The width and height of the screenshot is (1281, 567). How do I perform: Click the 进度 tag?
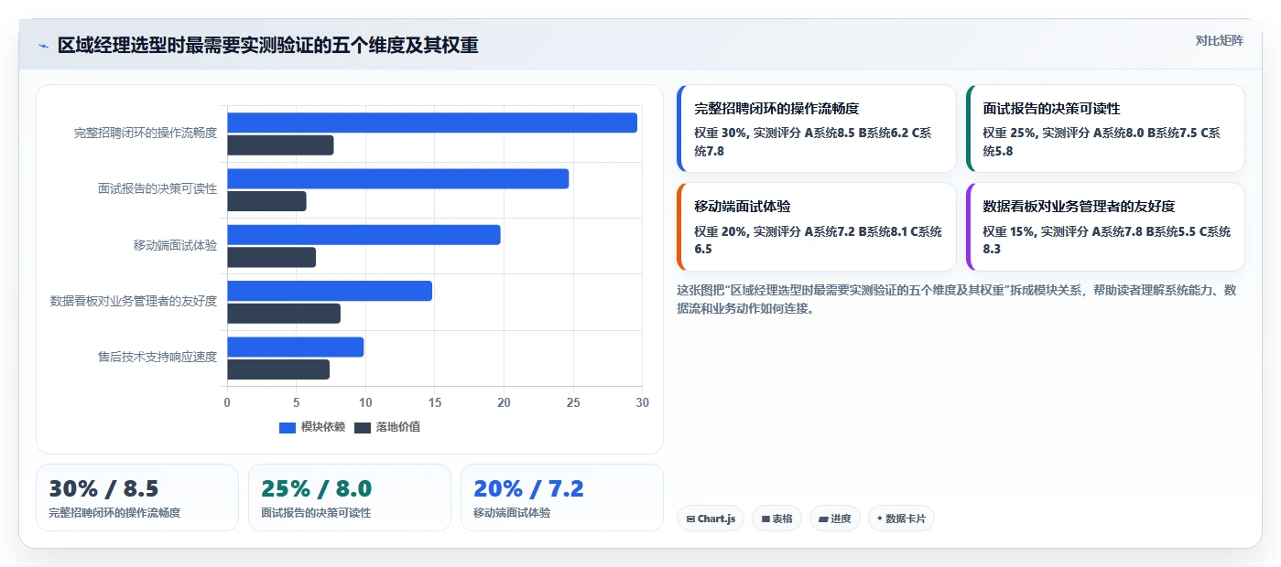click(835, 519)
